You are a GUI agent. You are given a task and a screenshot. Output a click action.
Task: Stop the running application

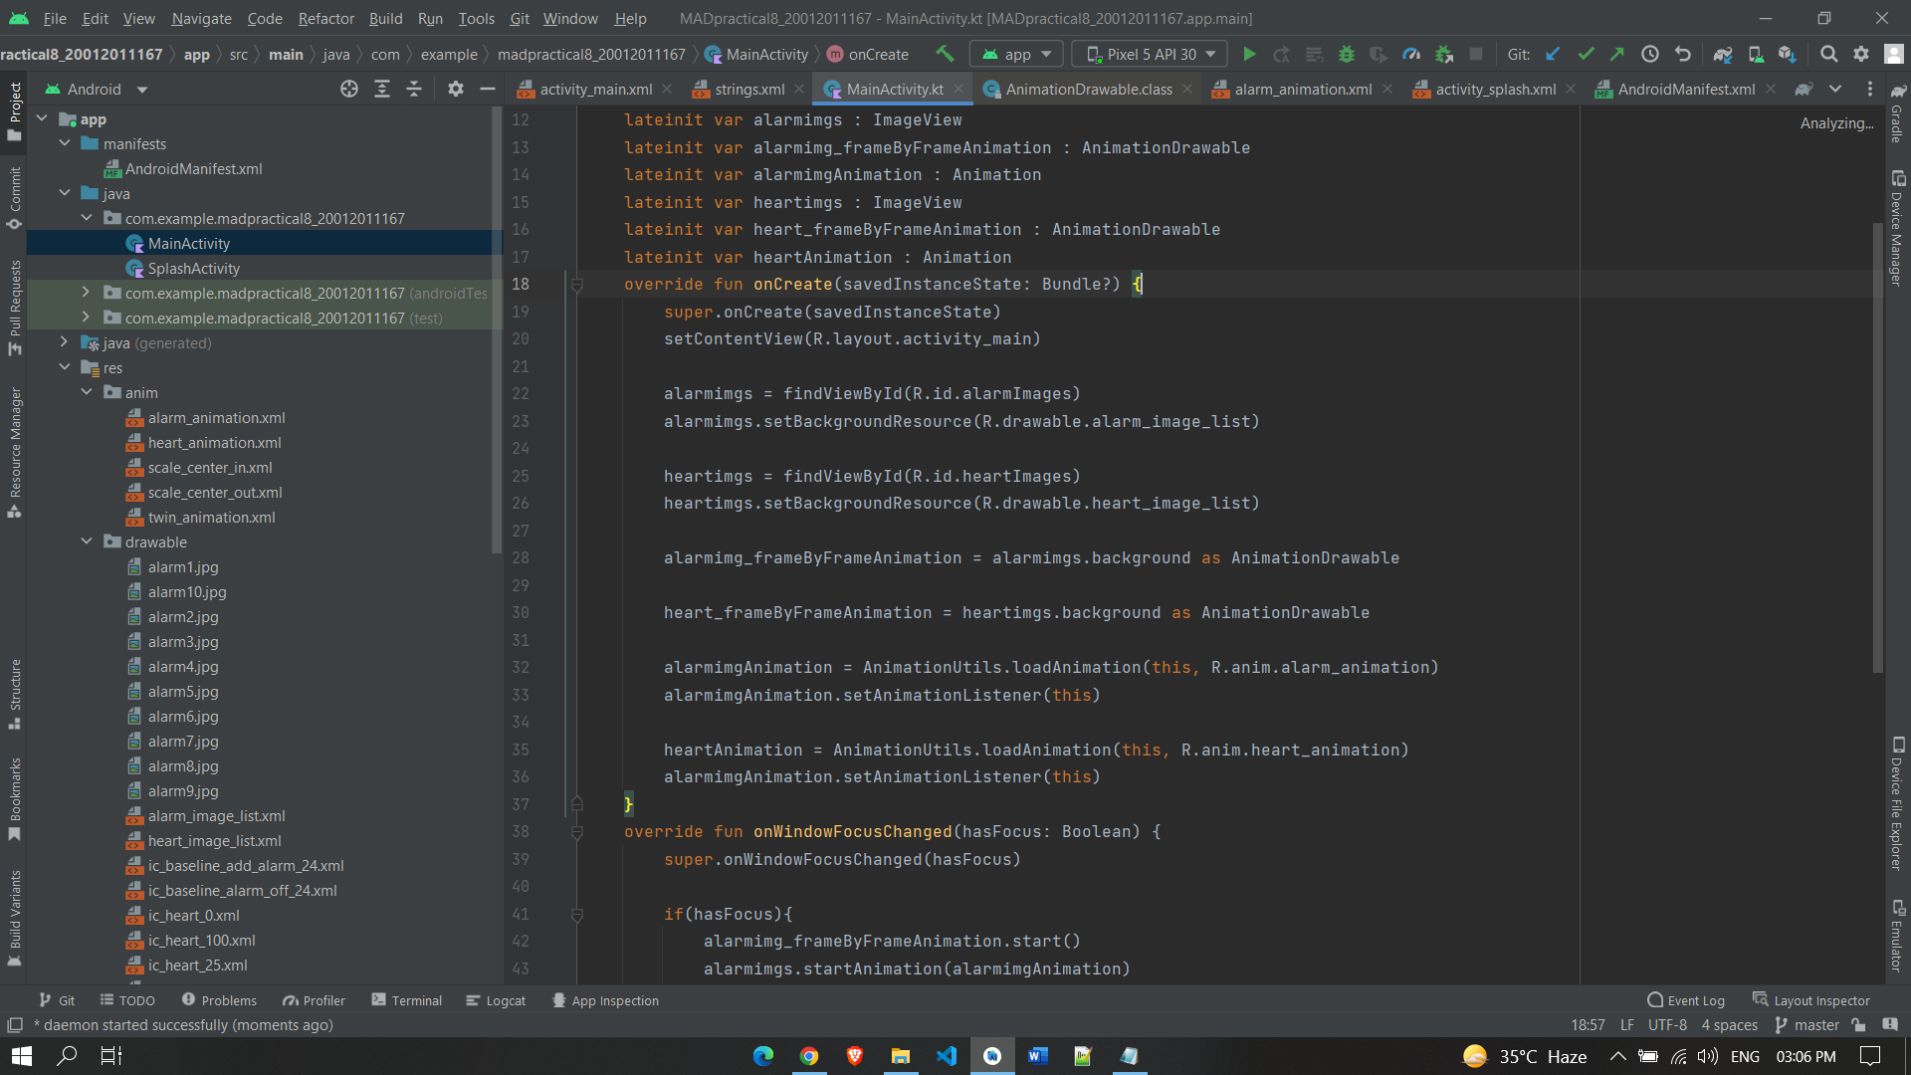pos(1477,54)
